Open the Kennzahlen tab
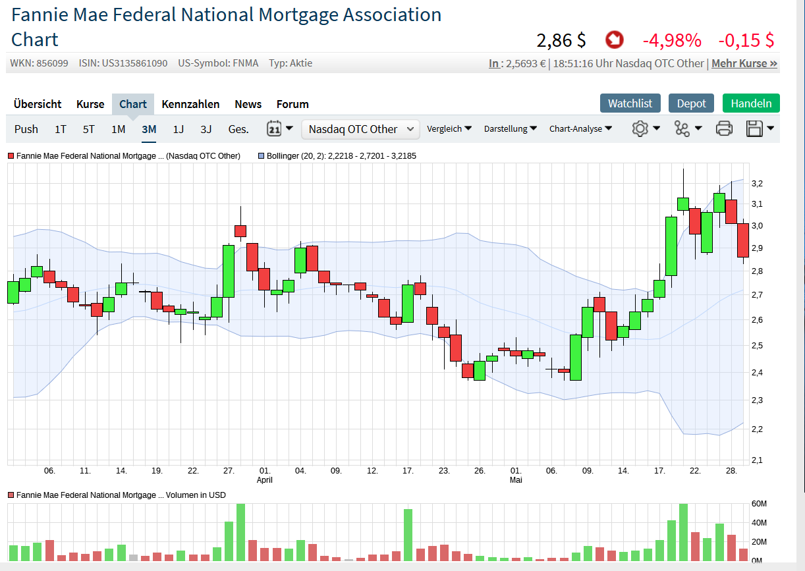The height and width of the screenshot is (571, 805). pyautogui.click(x=190, y=104)
